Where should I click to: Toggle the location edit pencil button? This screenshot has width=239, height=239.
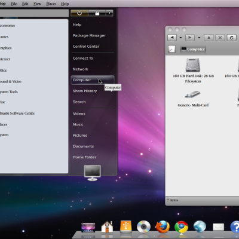(x=171, y=49)
